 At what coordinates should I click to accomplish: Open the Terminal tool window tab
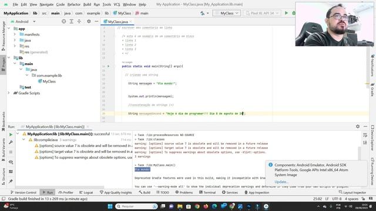point(207,192)
